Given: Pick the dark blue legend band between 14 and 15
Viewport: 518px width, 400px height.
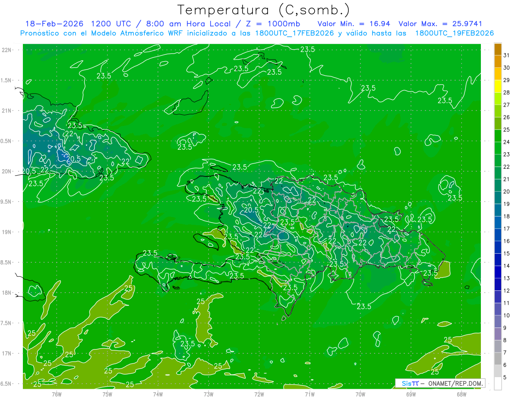Looking at the screenshot, I should (x=498, y=260).
